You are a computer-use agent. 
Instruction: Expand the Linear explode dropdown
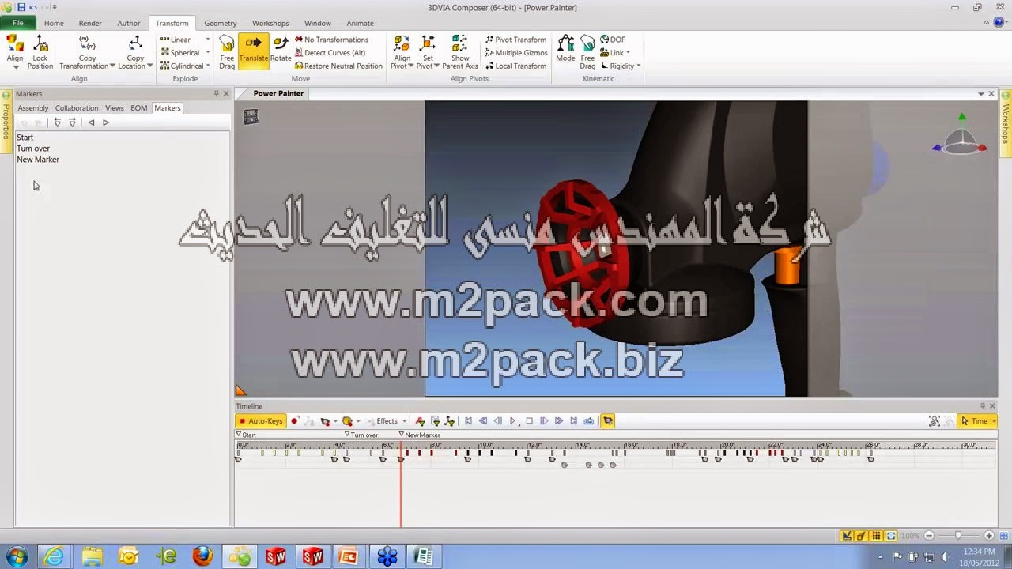208,40
